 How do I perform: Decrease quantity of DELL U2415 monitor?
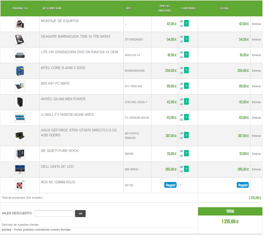coord(182,171)
